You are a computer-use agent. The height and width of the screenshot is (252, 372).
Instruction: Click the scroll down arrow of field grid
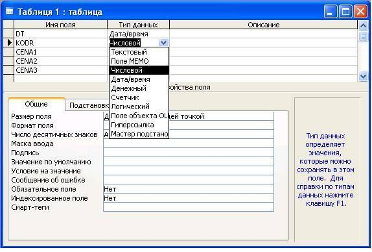(x=363, y=77)
